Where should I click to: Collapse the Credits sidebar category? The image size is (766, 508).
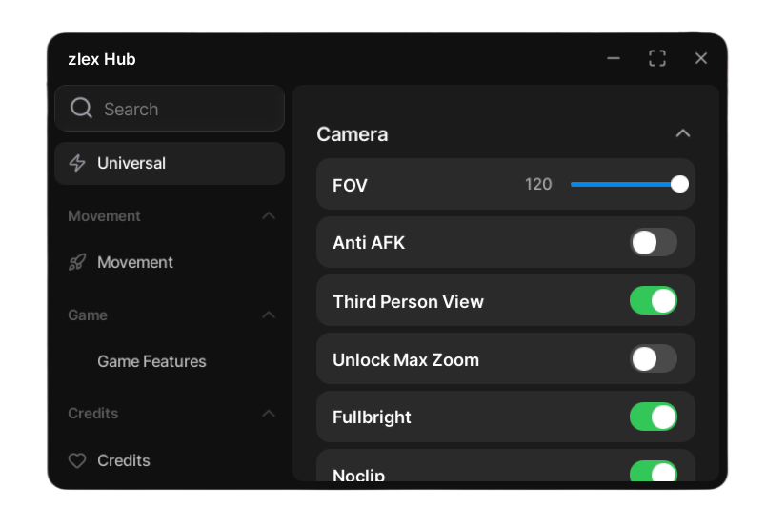pos(269,414)
